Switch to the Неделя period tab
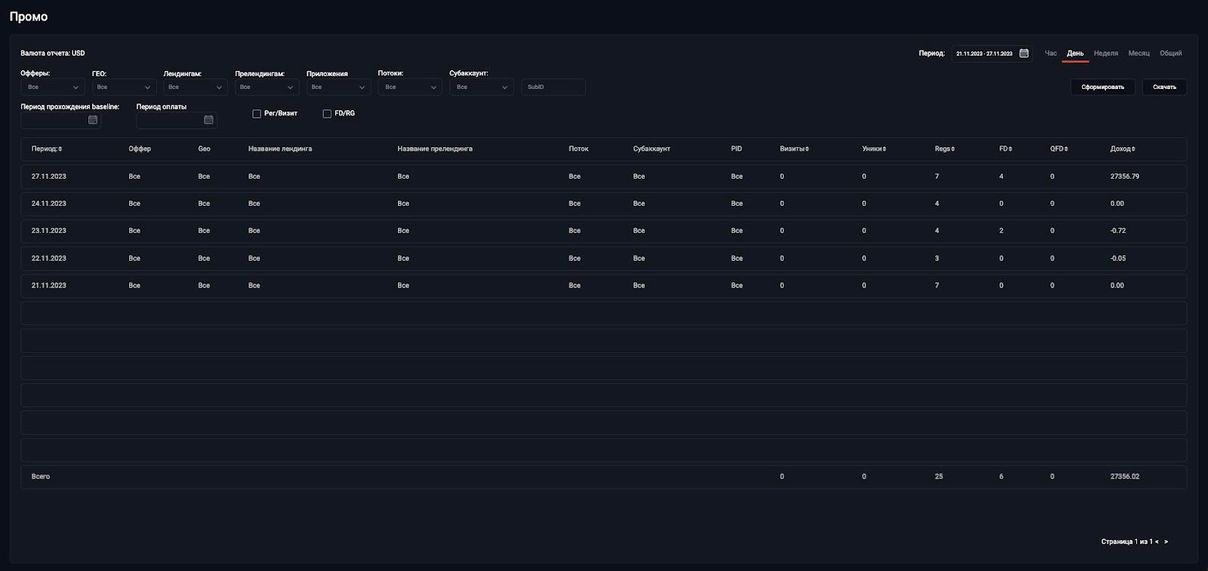The width and height of the screenshot is (1208, 571). pyautogui.click(x=1106, y=54)
